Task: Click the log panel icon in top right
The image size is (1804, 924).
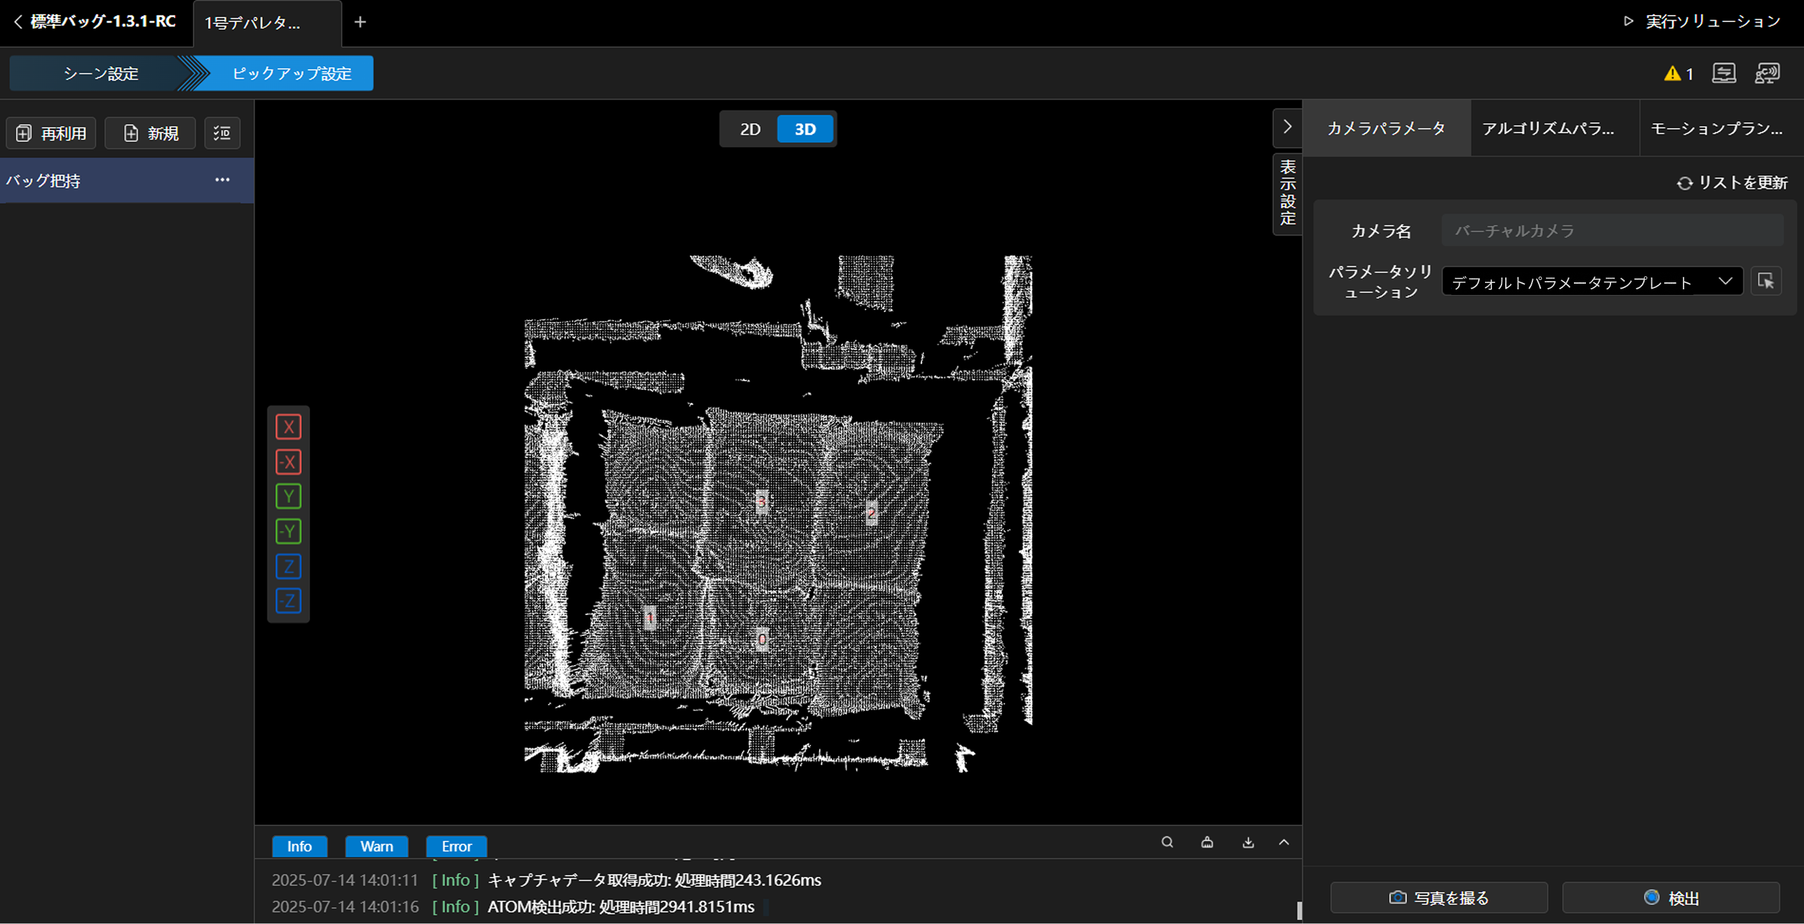Action: (1723, 73)
